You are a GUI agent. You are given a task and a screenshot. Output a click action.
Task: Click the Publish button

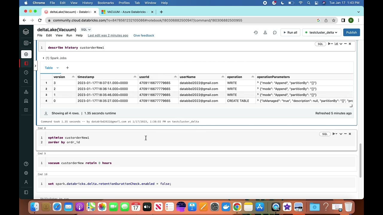pos(352,33)
